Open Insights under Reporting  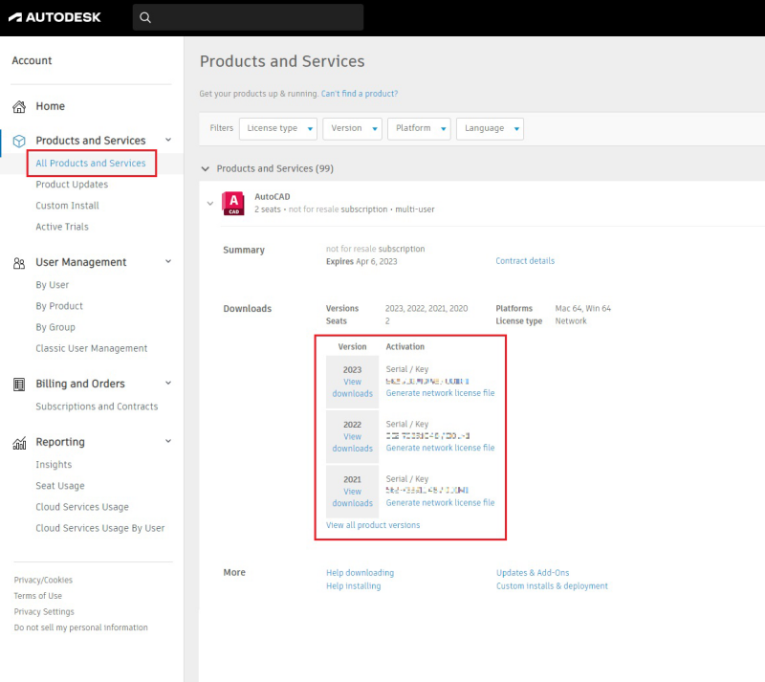coord(54,465)
